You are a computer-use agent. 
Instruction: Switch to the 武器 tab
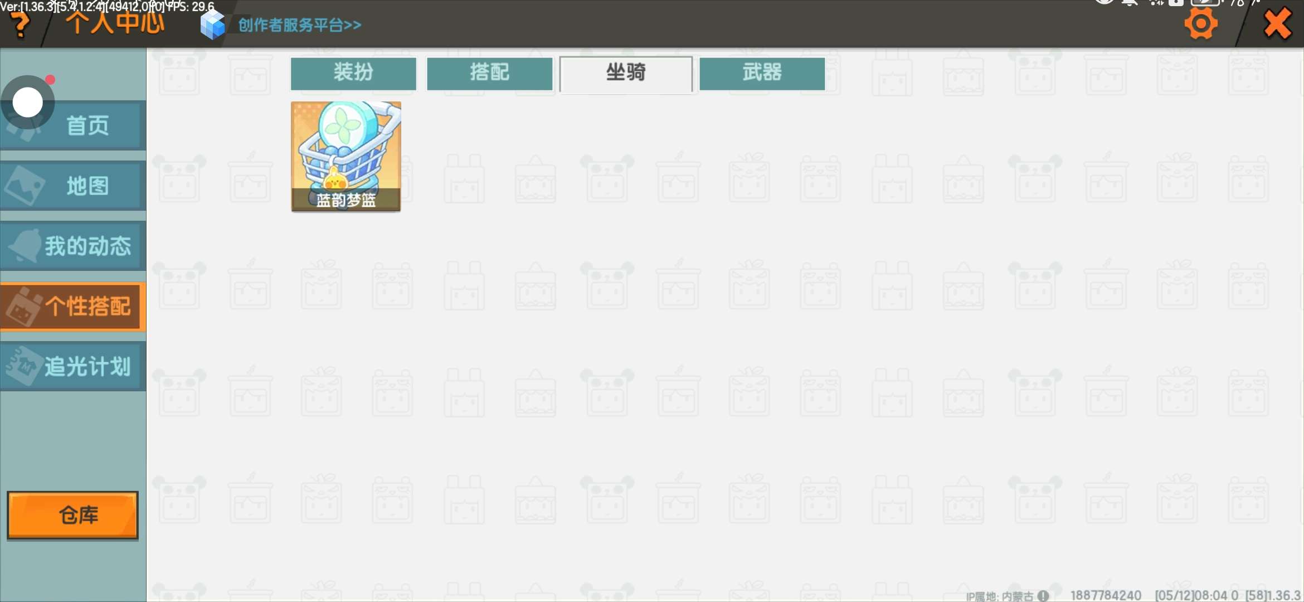point(762,73)
